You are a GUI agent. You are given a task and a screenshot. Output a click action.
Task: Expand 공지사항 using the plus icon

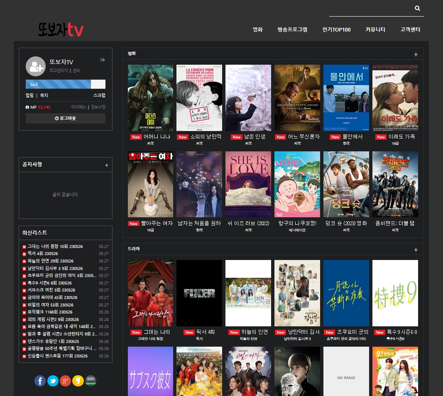click(x=107, y=165)
